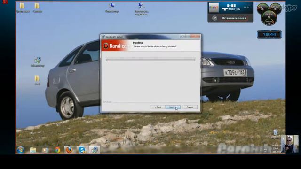Screen dimensions: 301x169
Task: Open the Recycle Bin on the desktop
Action: [x=276, y=134]
